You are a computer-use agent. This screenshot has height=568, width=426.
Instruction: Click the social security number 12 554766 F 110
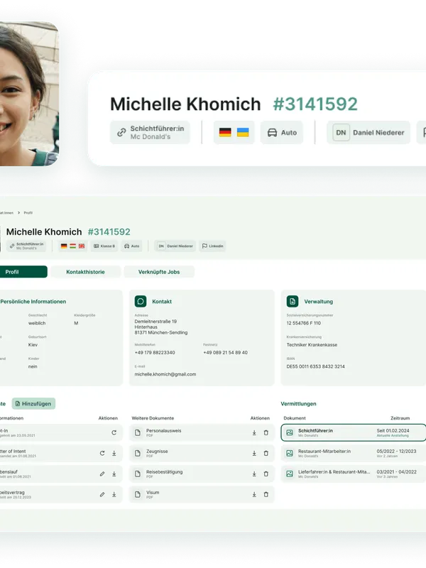[304, 323]
